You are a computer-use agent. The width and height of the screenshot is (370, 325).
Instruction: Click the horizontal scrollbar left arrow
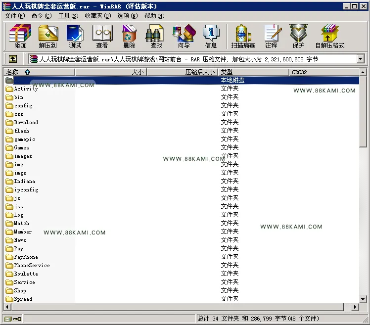(x=7, y=307)
